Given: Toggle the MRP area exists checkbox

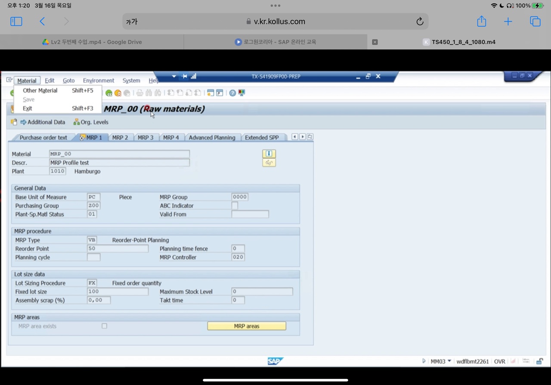Looking at the screenshot, I should point(104,326).
